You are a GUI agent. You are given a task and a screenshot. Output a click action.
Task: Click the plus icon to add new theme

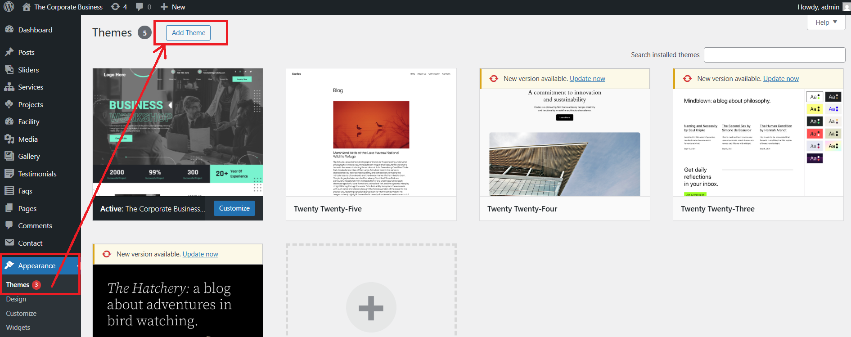371,308
